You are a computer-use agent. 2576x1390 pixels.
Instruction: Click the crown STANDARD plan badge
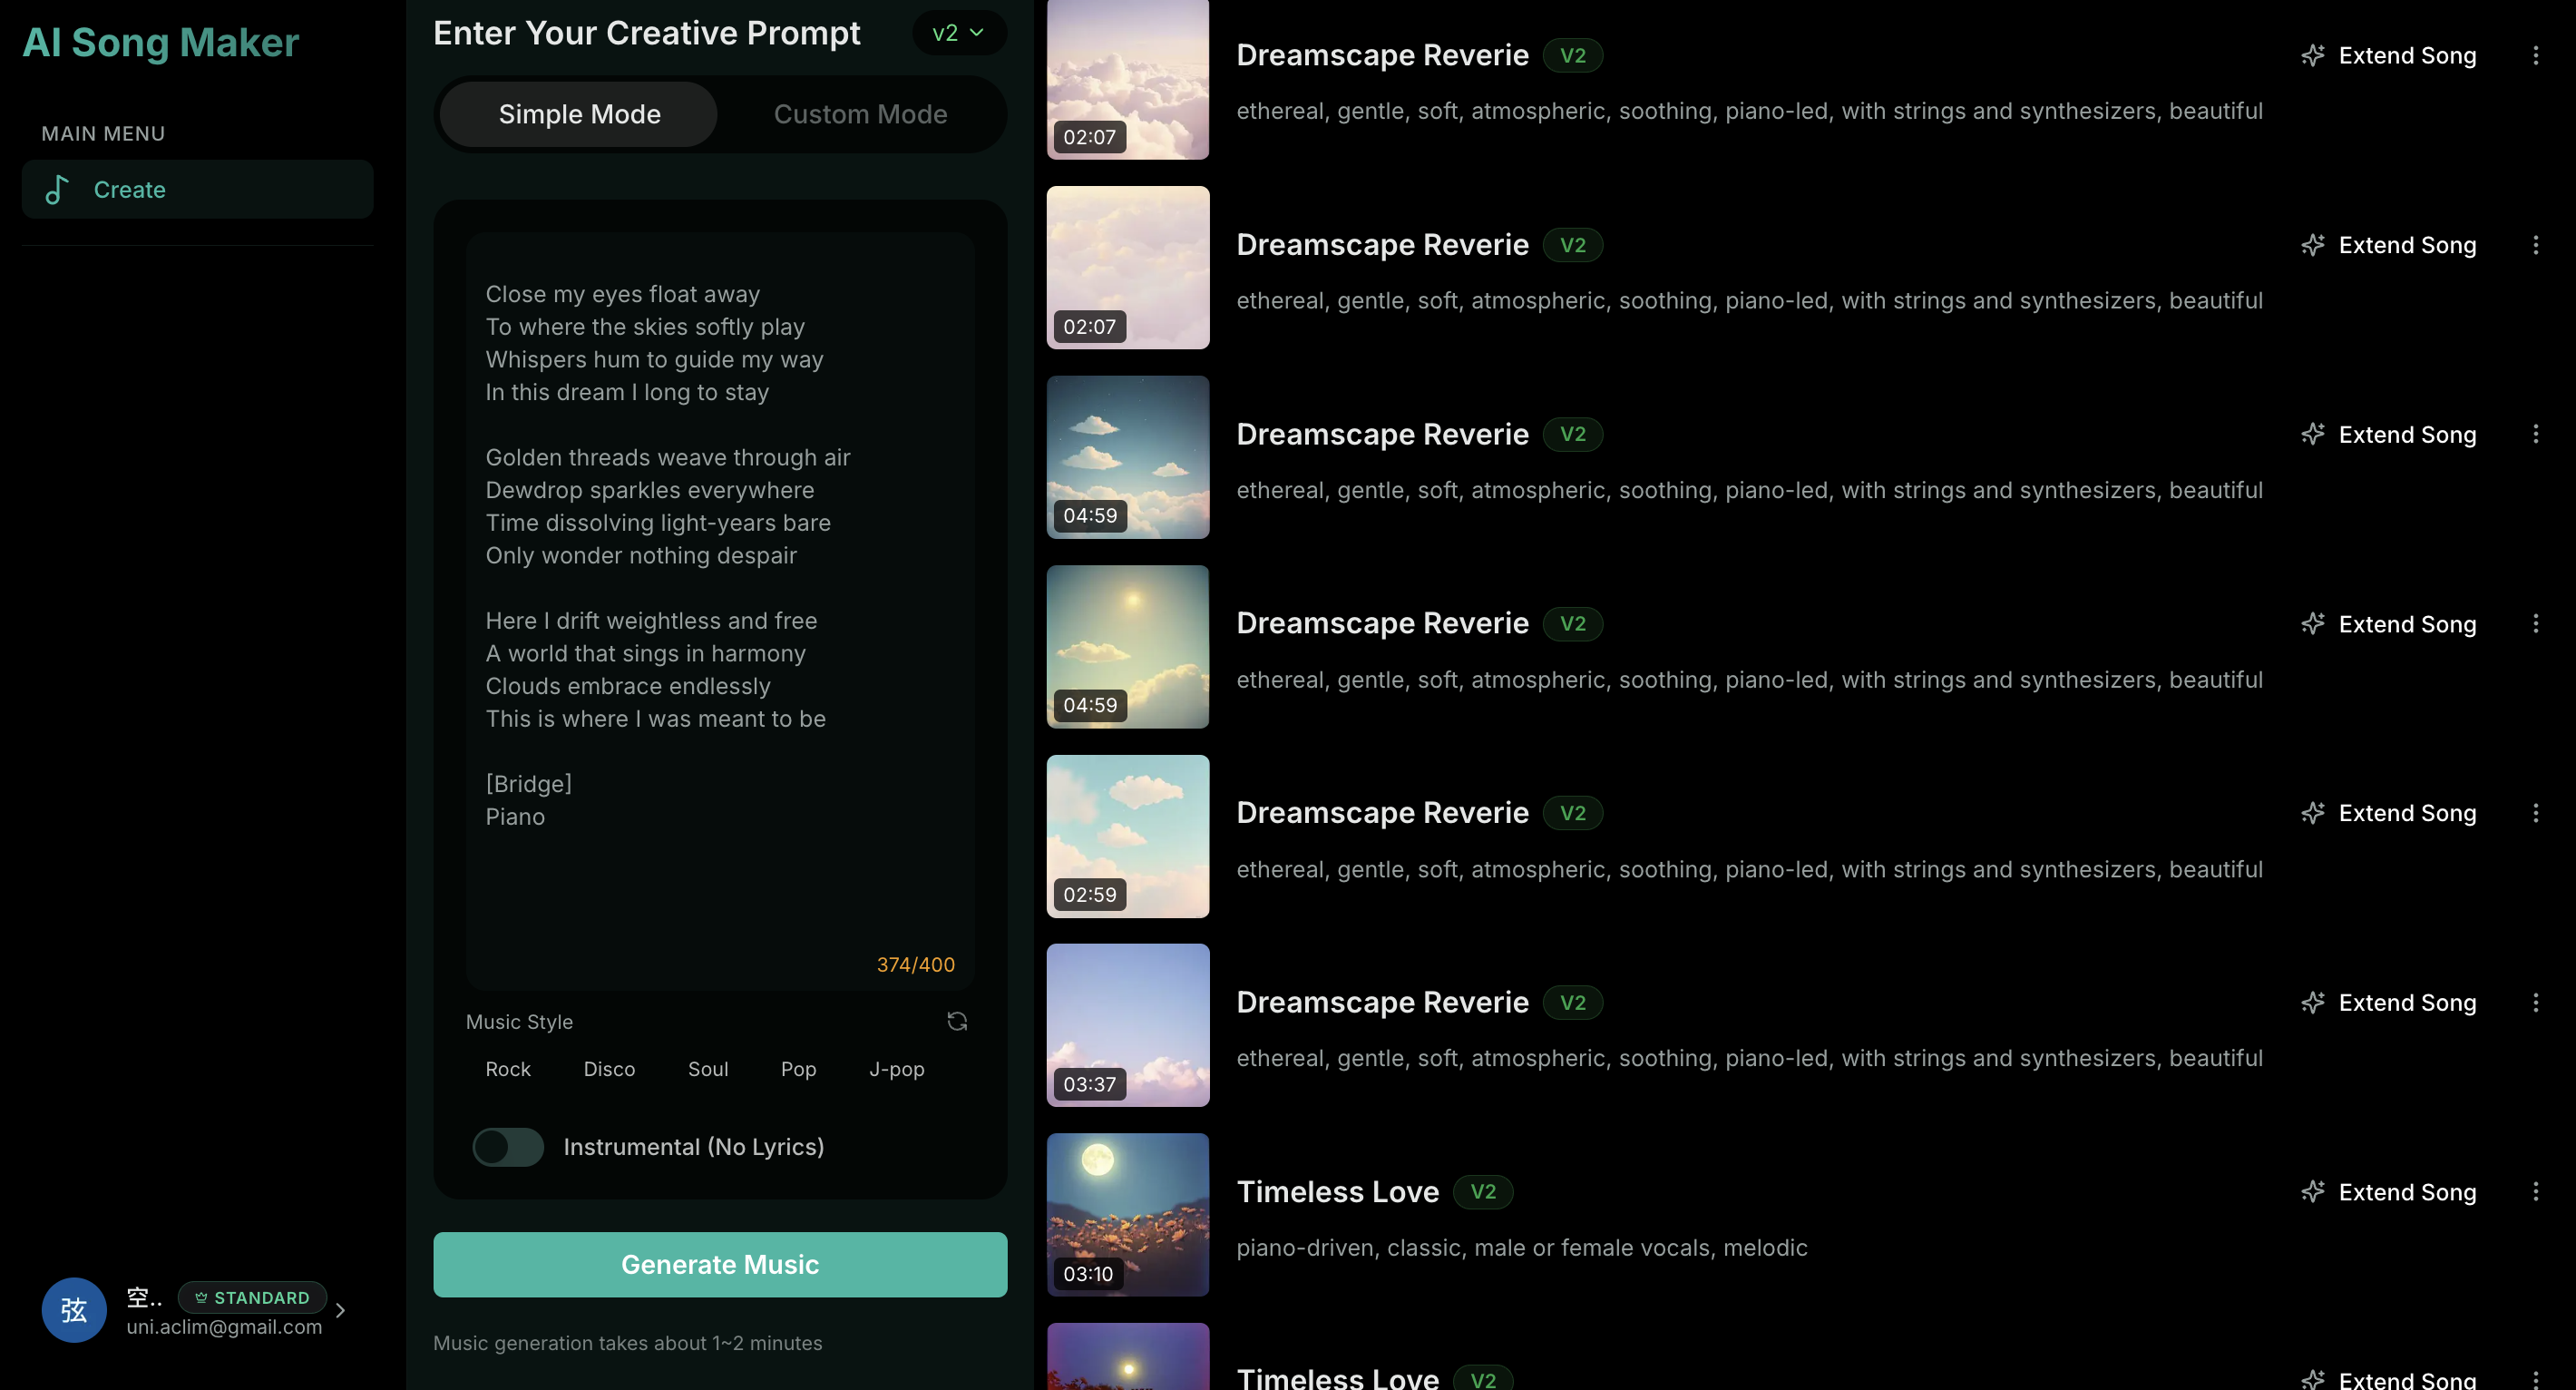pos(252,1297)
